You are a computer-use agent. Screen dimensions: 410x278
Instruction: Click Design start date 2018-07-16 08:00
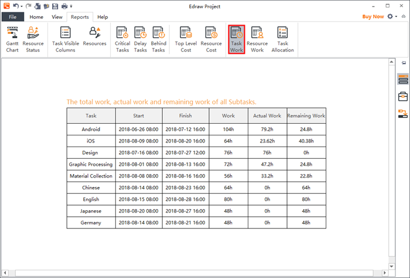(139, 153)
